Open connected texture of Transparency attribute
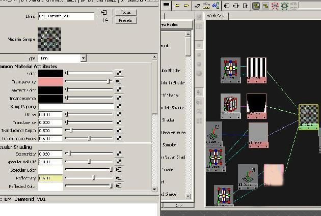The image size is (321, 216). (x=119, y=81)
